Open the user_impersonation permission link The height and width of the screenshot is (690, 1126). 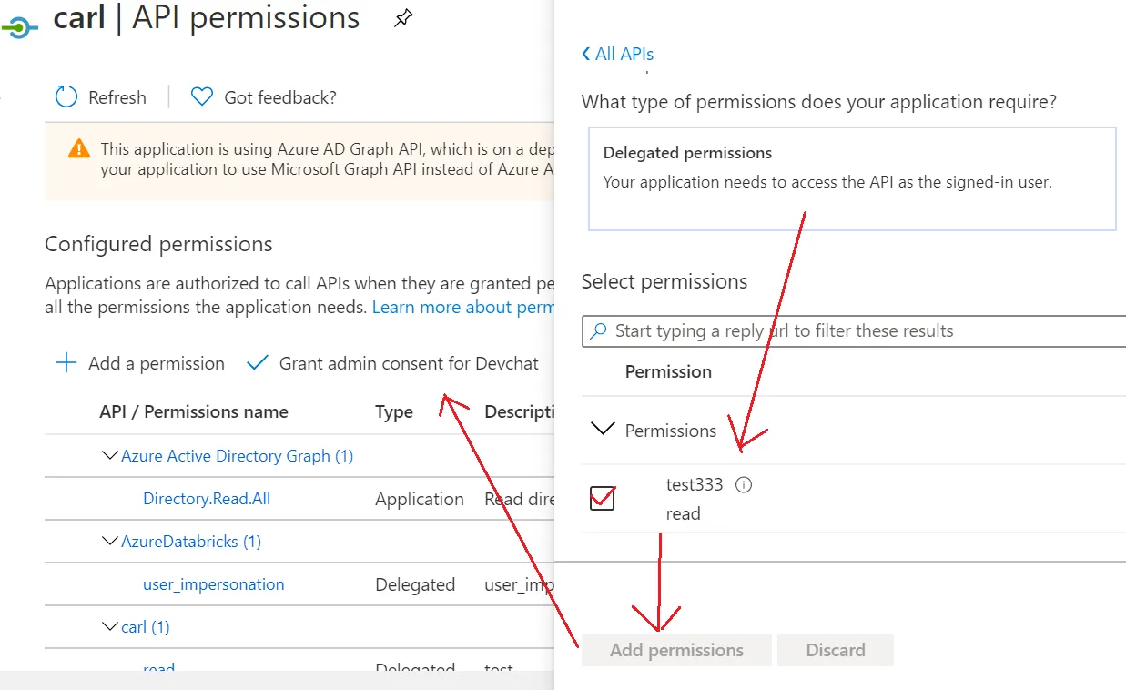(214, 584)
